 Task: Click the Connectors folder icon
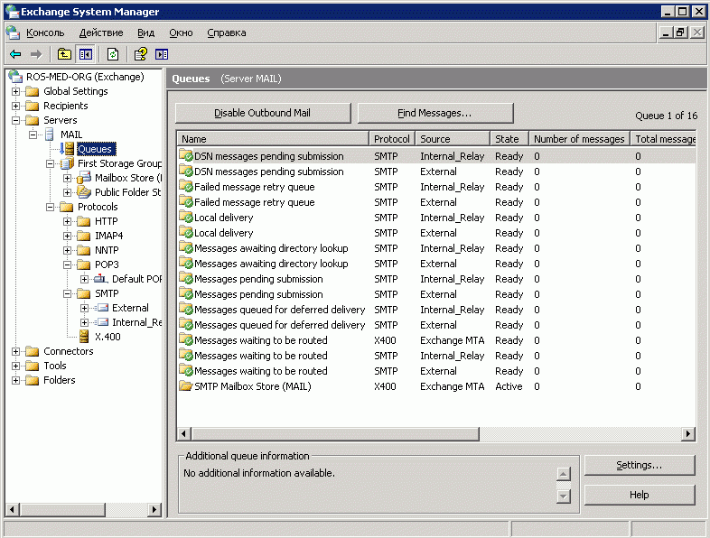(x=33, y=351)
